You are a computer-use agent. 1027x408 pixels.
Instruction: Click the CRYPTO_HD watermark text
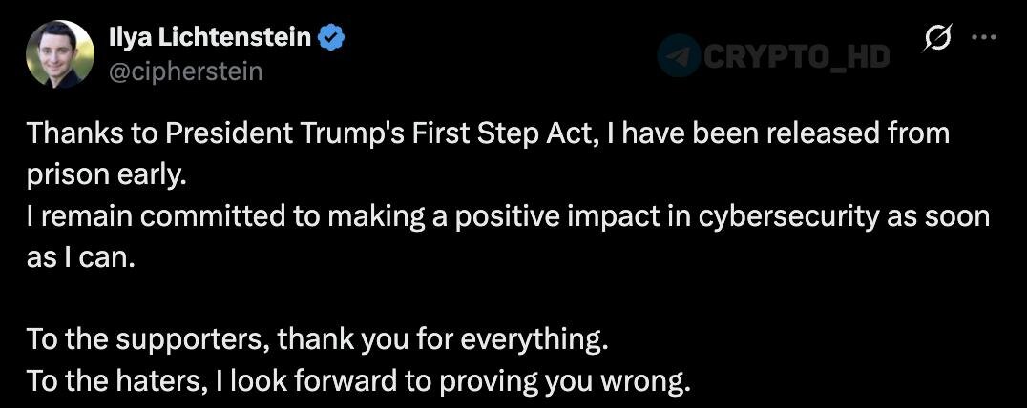click(x=797, y=56)
